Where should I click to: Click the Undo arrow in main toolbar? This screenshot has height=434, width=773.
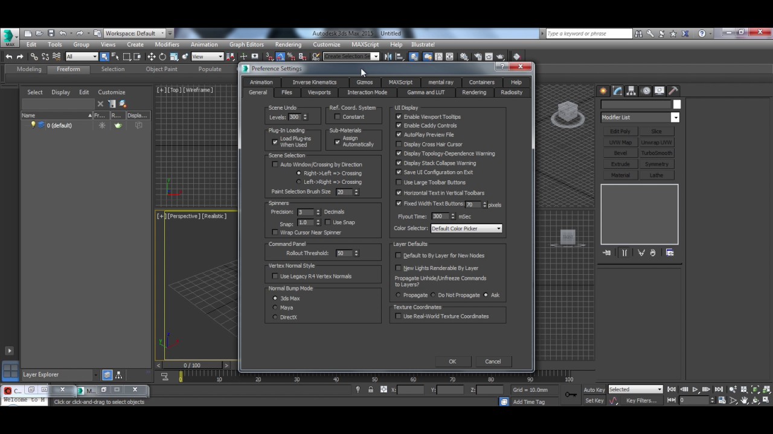point(8,57)
